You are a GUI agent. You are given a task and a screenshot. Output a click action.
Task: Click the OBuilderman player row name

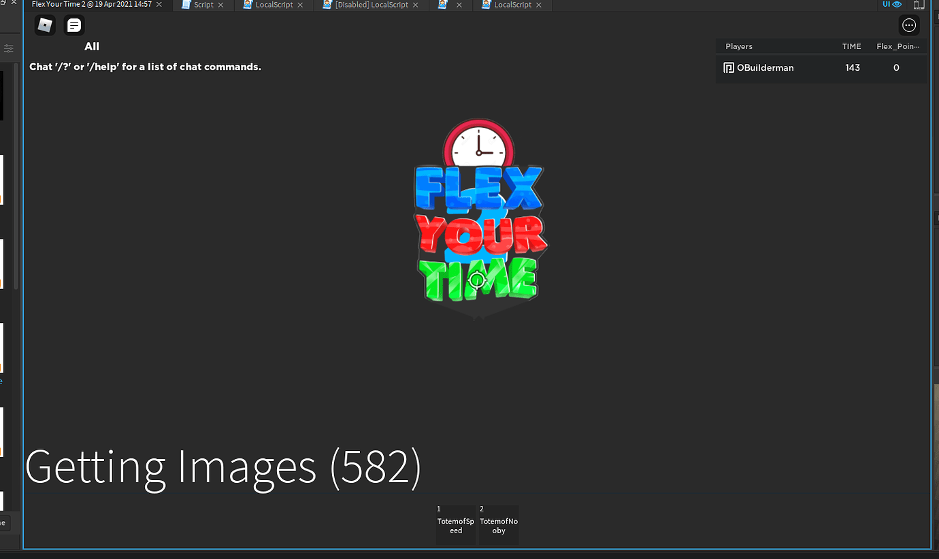[x=765, y=67]
